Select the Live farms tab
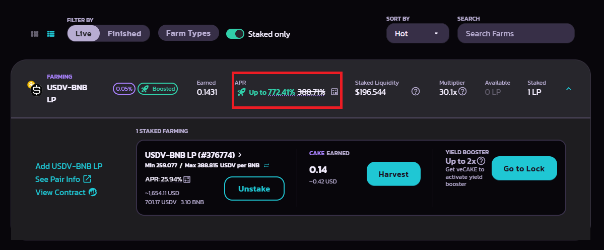 pos(83,34)
